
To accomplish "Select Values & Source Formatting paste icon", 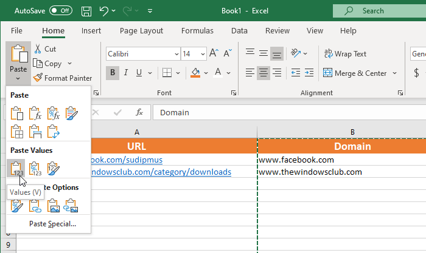I will click(x=53, y=168).
